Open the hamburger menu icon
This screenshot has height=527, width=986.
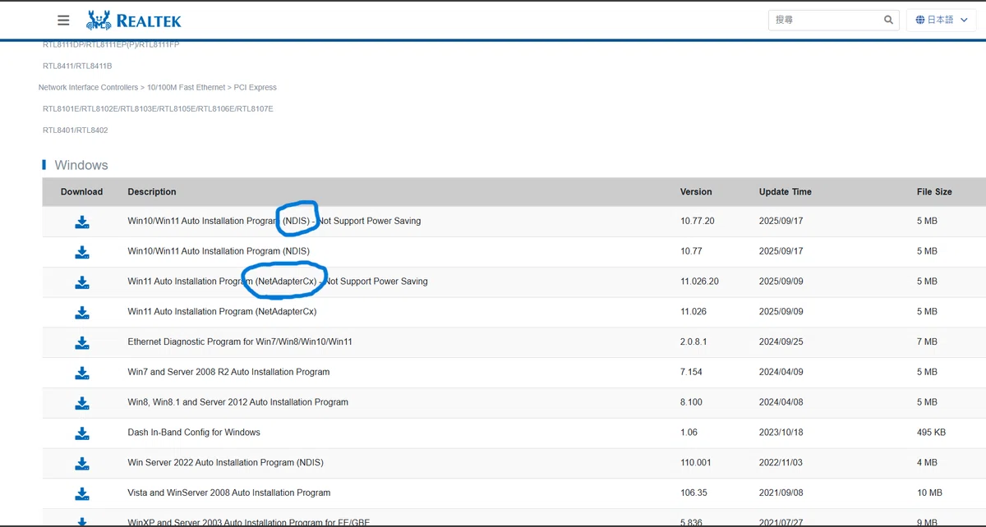tap(63, 20)
